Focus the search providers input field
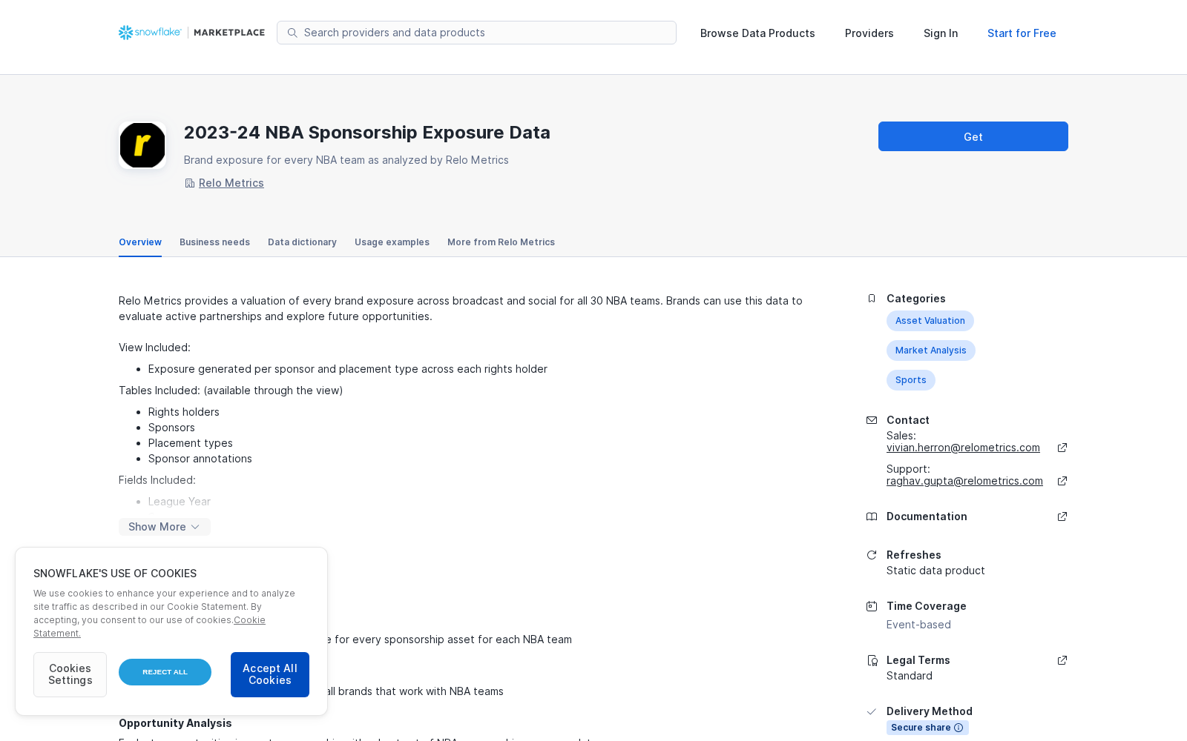1187x741 pixels. coord(476,33)
